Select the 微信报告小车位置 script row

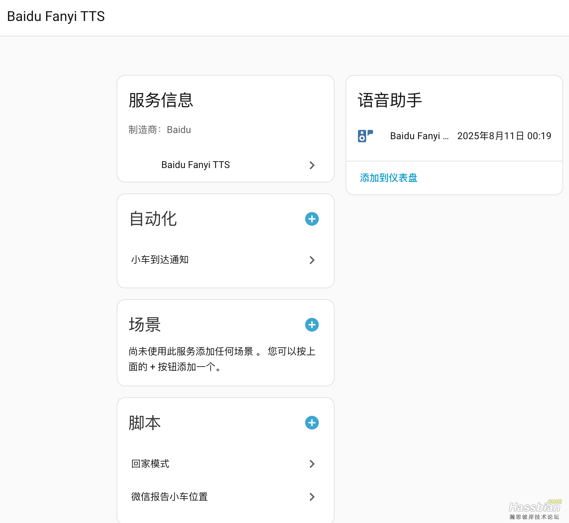(225, 497)
